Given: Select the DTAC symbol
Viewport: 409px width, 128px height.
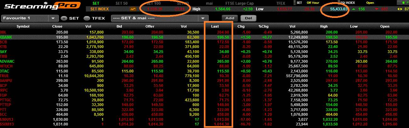Looking at the screenshot, I should coord(5,71).
